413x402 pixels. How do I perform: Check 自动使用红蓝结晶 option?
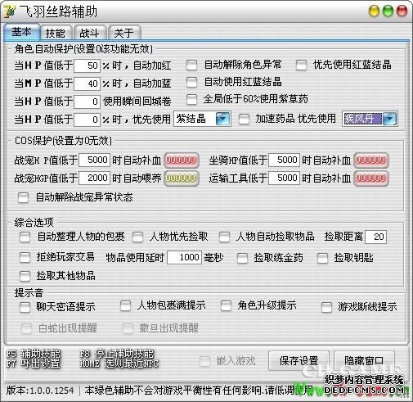click(191, 83)
